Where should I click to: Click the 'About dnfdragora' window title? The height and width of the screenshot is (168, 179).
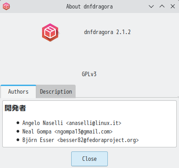[89, 7]
